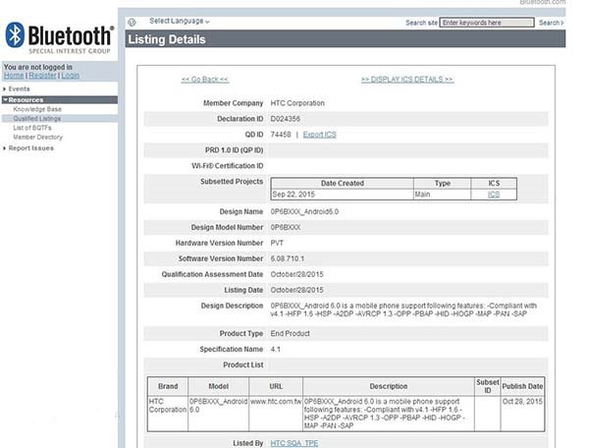Click the globe icon beside Select Language
The width and height of the screenshot is (589, 448).
click(x=132, y=23)
